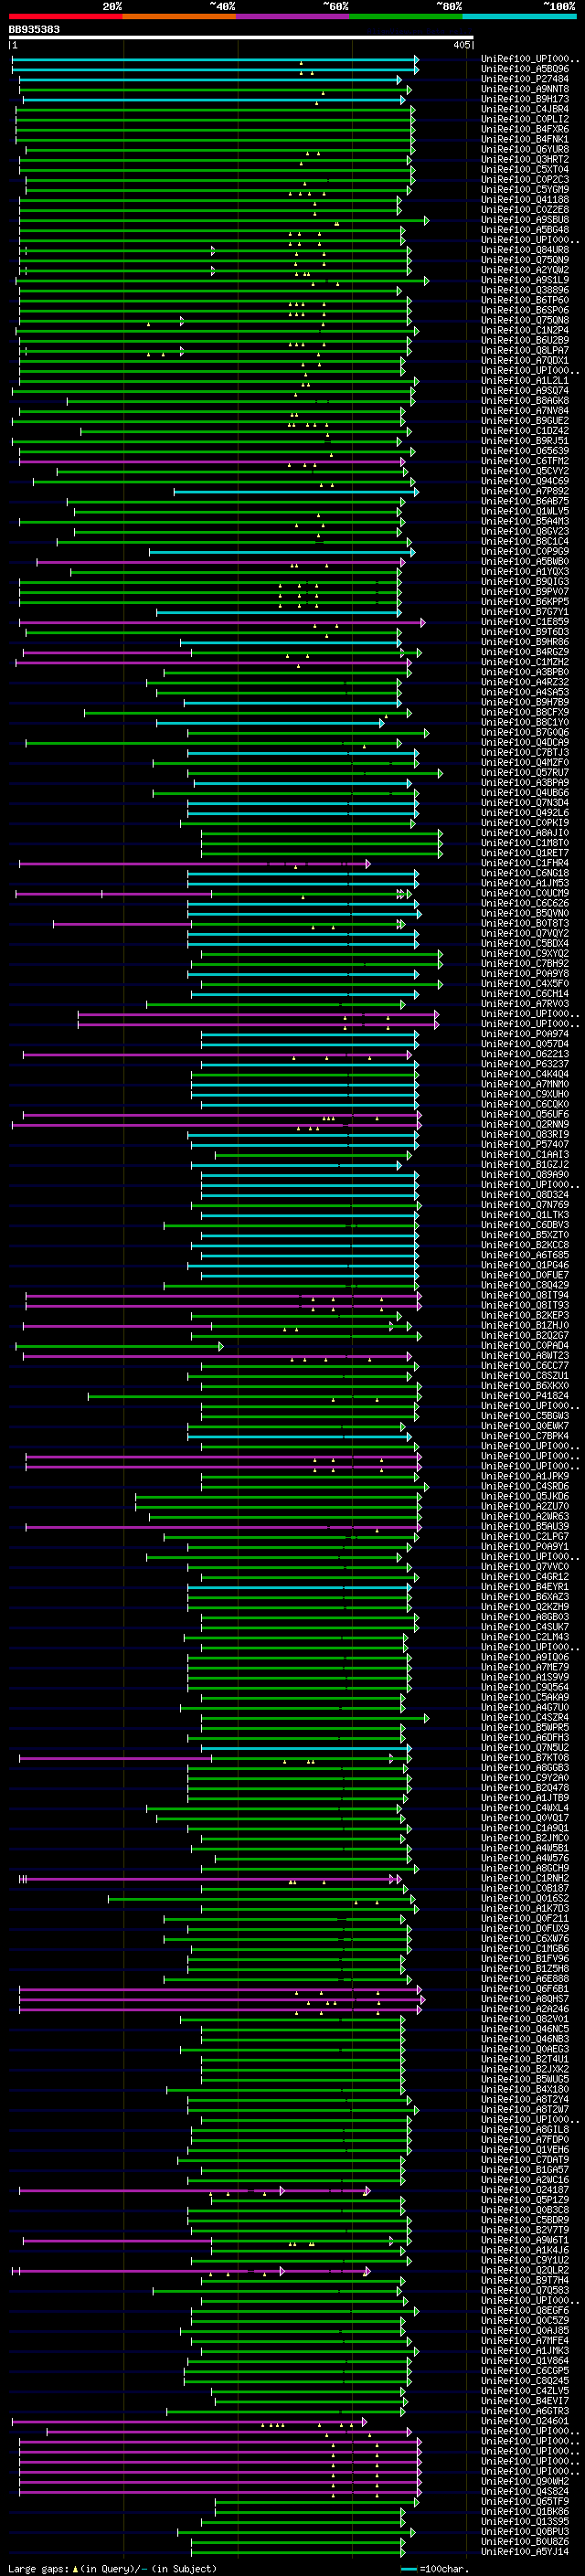Viewport: 585px width, 2576px height.
Task: Open hit UniRef100_B9H173
Action: (525, 99)
